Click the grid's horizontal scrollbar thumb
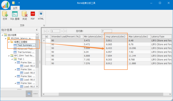 click(x=111, y=94)
